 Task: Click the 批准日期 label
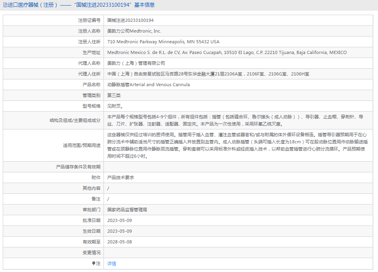point(91,220)
